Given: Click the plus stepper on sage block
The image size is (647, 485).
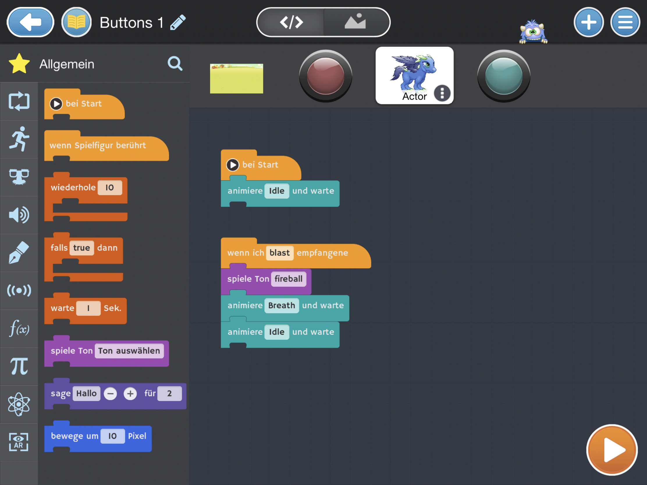Looking at the screenshot, I should [x=130, y=393].
